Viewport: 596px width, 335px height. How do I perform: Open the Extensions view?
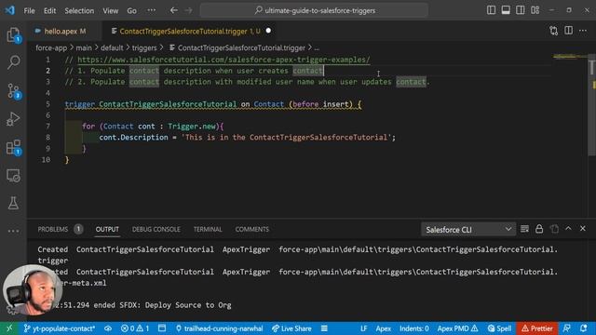pyautogui.click(x=13, y=147)
